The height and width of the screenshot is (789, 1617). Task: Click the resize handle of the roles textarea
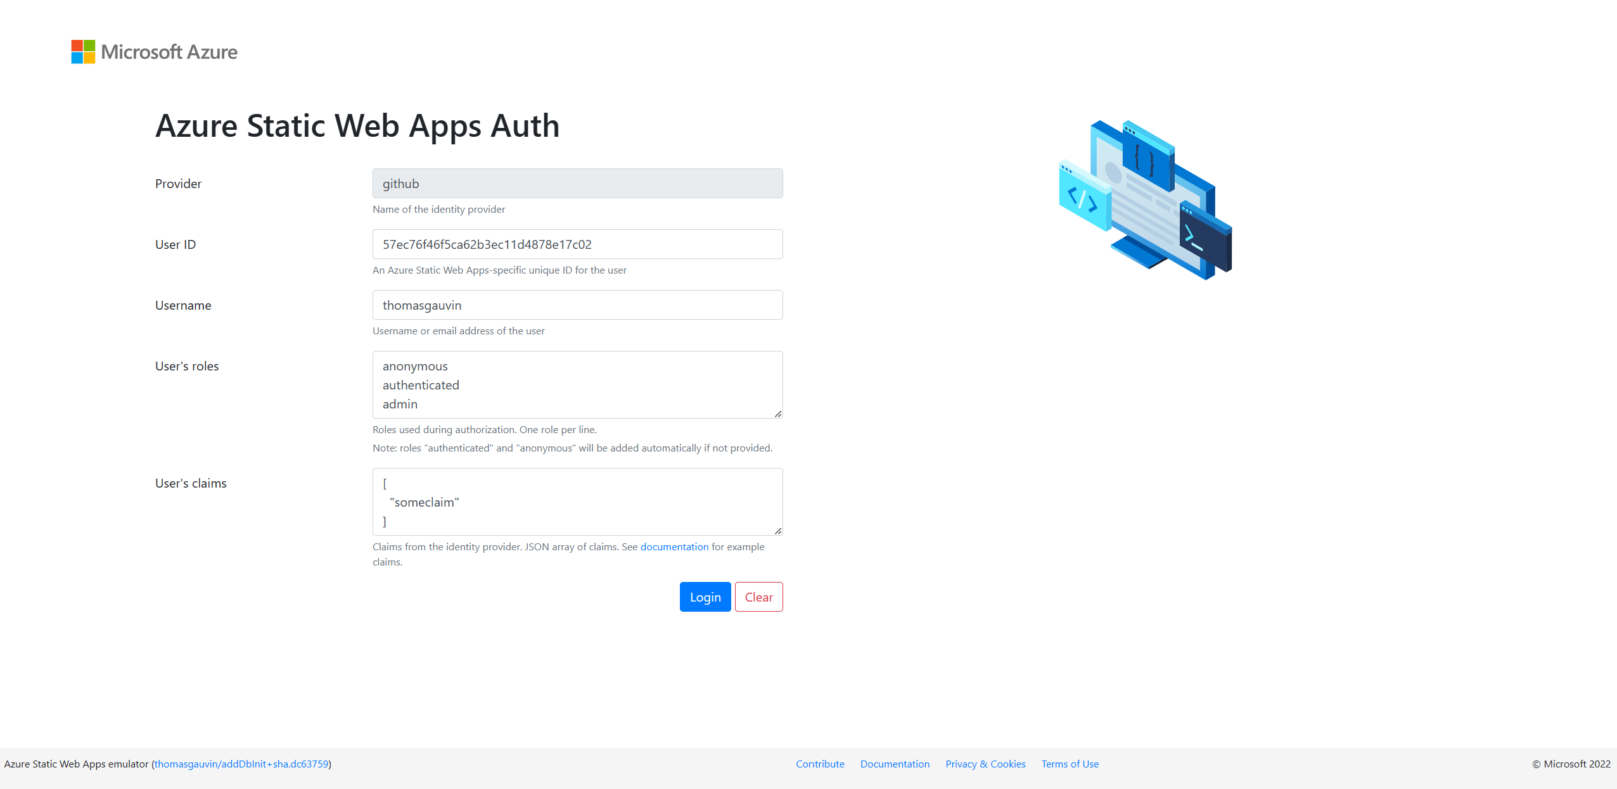click(x=777, y=413)
